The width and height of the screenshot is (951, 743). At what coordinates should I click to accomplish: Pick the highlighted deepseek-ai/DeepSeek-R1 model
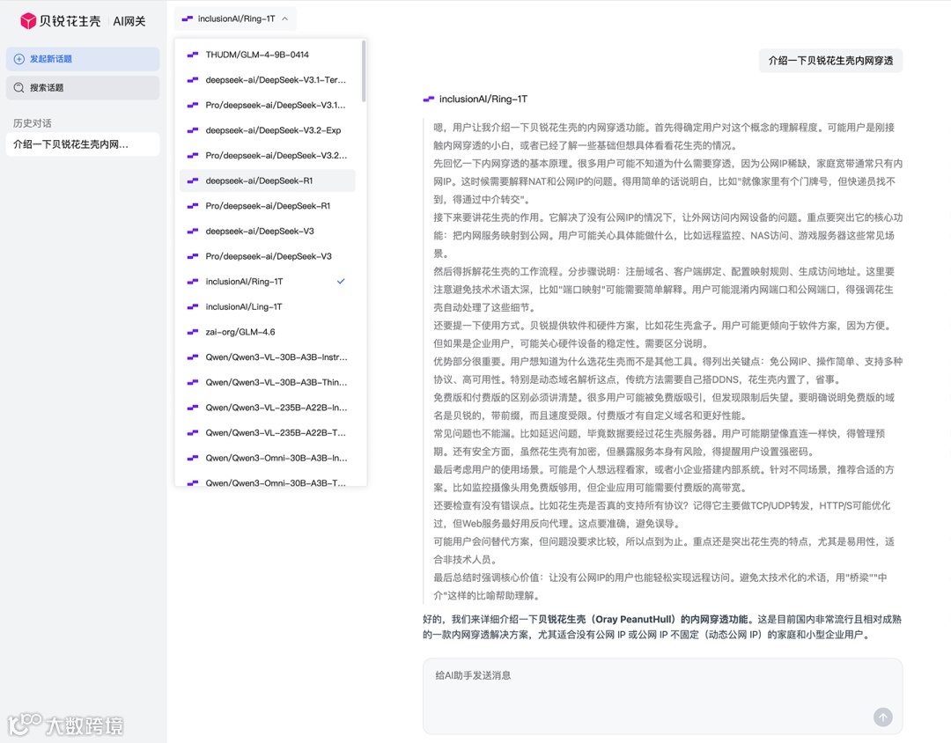click(268, 180)
